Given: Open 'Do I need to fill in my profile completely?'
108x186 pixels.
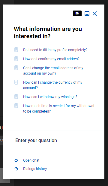Looking at the screenshot, I should coord(55,50).
